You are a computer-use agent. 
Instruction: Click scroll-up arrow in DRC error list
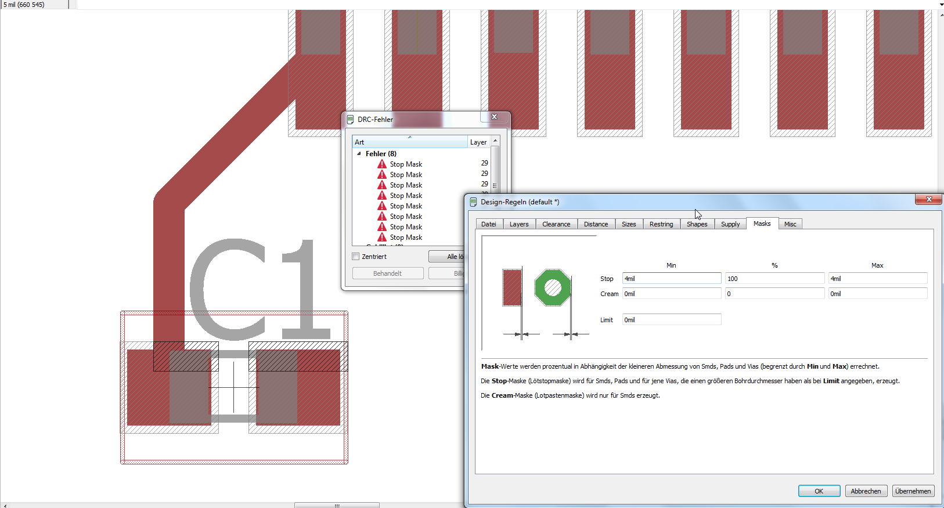pyautogui.click(x=495, y=141)
